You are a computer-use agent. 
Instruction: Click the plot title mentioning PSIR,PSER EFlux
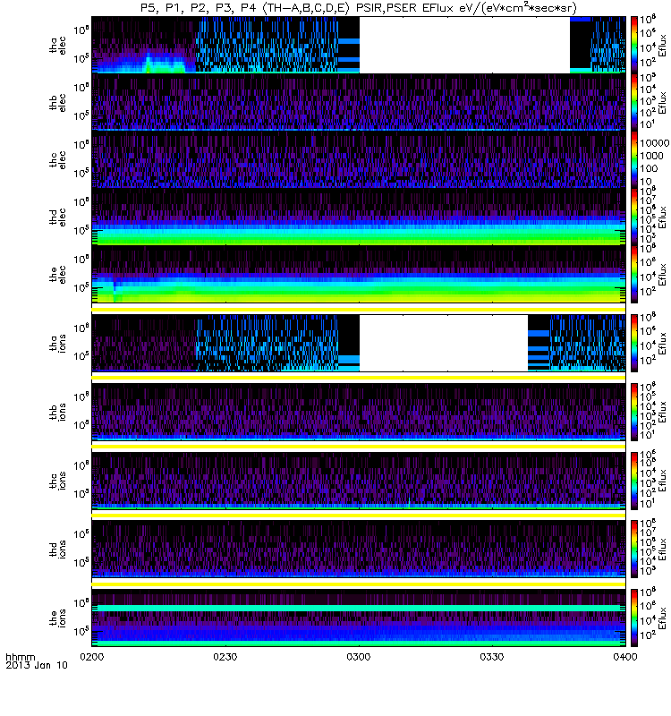359,8
